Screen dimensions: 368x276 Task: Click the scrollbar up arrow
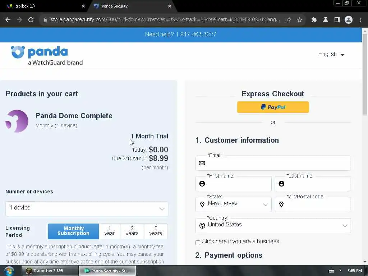click(x=365, y=30)
